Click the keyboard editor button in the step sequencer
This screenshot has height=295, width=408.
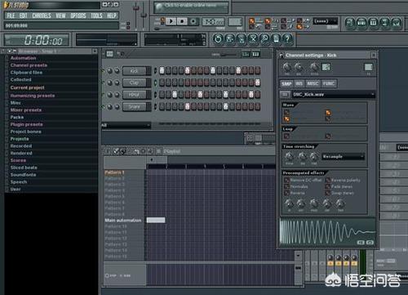click(255, 54)
